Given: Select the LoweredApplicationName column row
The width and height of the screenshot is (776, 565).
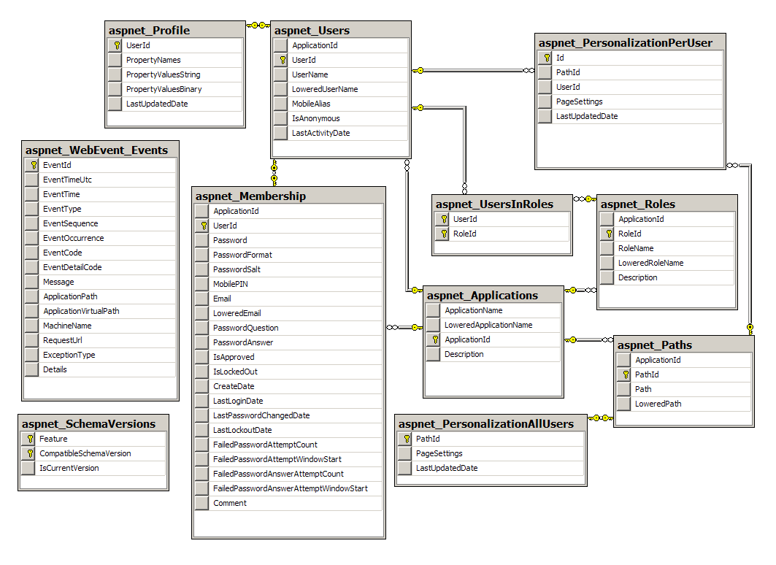Looking at the screenshot, I should [x=493, y=325].
